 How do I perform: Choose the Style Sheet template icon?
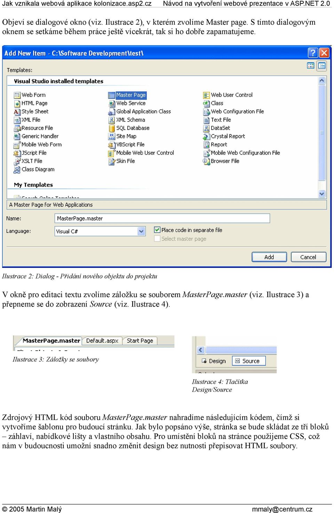pos(17,112)
